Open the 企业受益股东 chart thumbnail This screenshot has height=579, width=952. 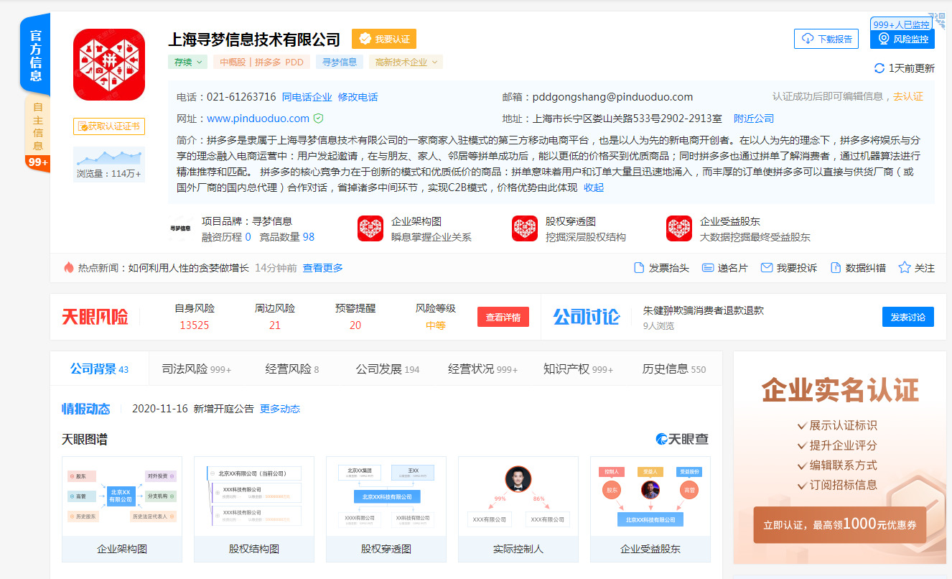(650, 509)
